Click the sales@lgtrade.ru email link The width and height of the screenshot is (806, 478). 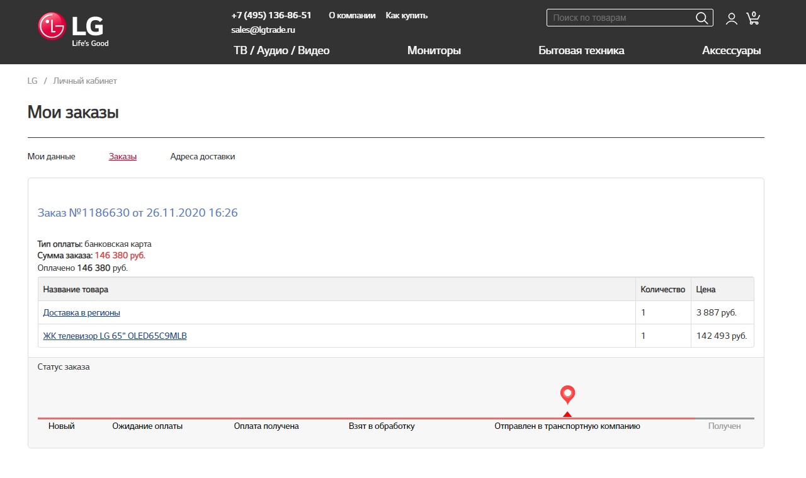(263, 30)
